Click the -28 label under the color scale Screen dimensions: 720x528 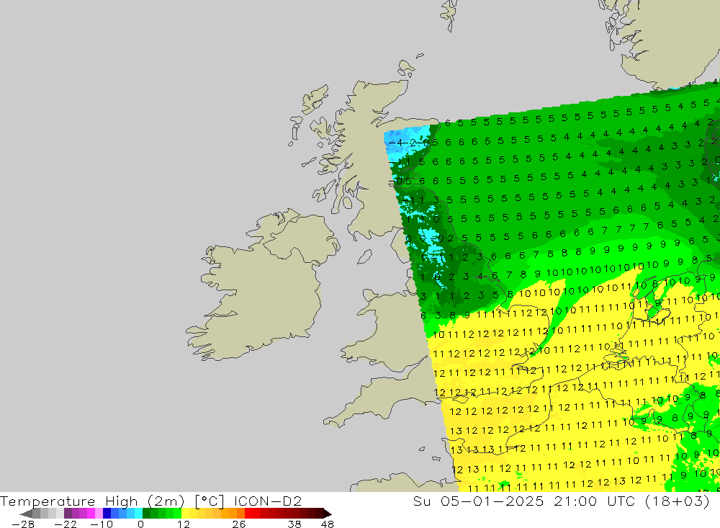(23, 524)
